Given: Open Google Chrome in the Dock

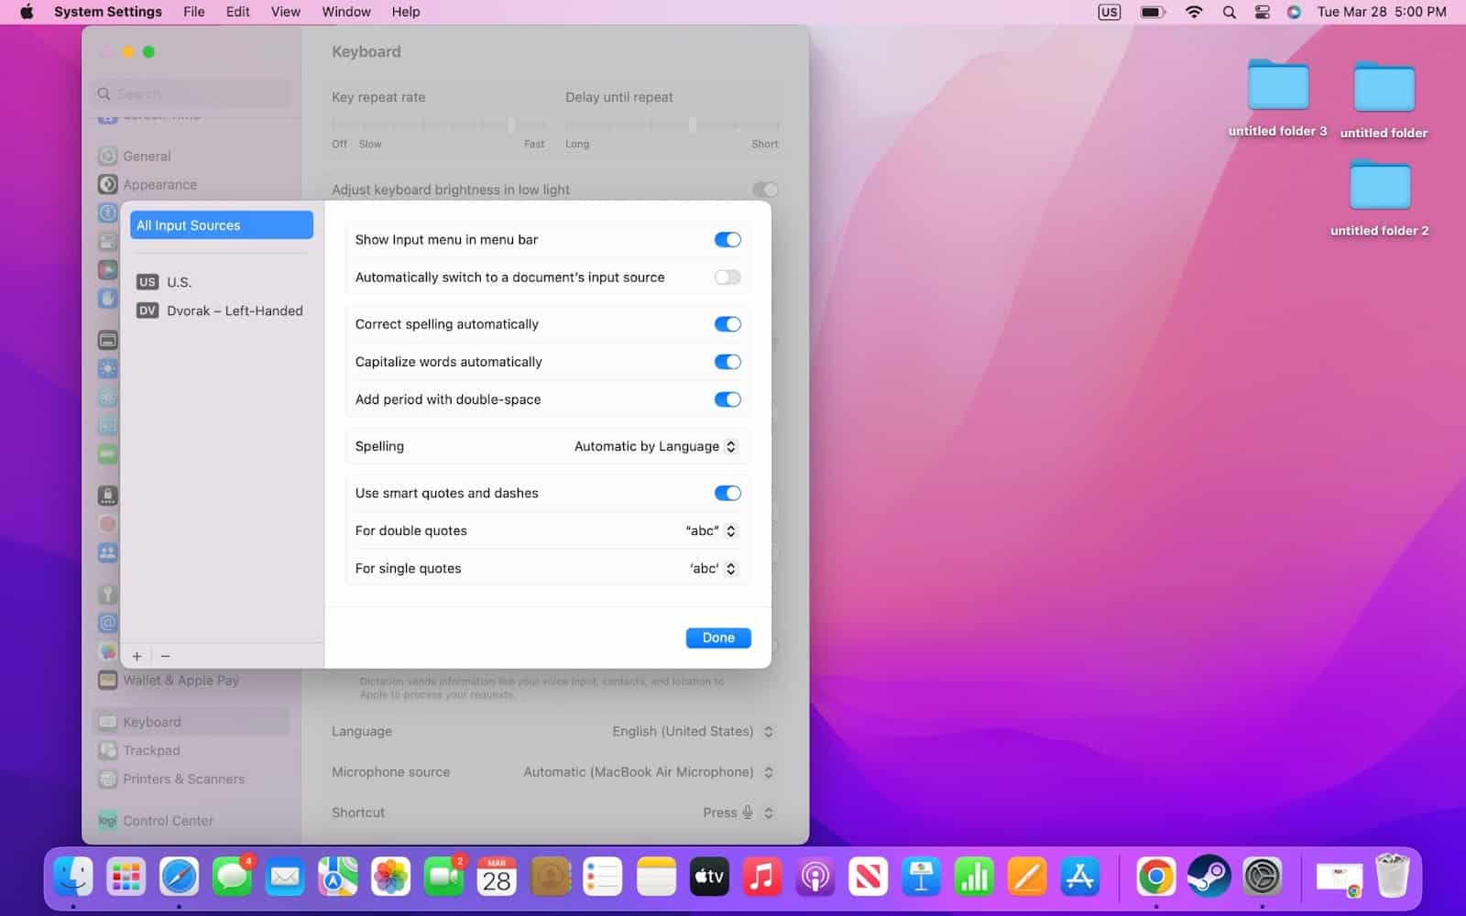Looking at the screenshot, I should pyautogui.click(x=1154, y=877).
